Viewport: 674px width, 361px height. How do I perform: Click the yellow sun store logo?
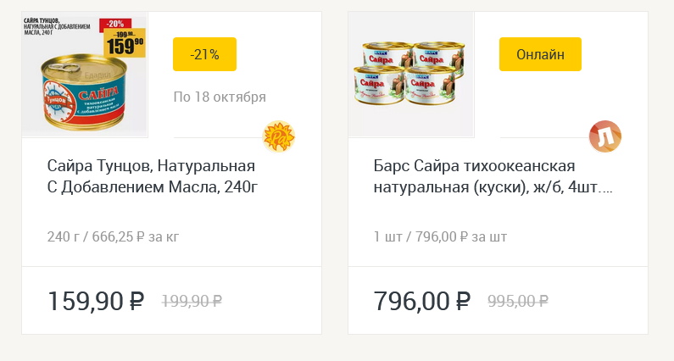point(278,136)
